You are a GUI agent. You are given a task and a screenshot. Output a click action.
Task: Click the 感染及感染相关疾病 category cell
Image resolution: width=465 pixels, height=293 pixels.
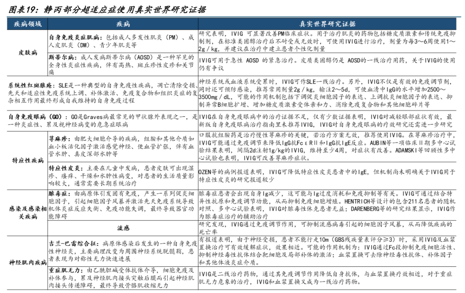click(24, 209)
